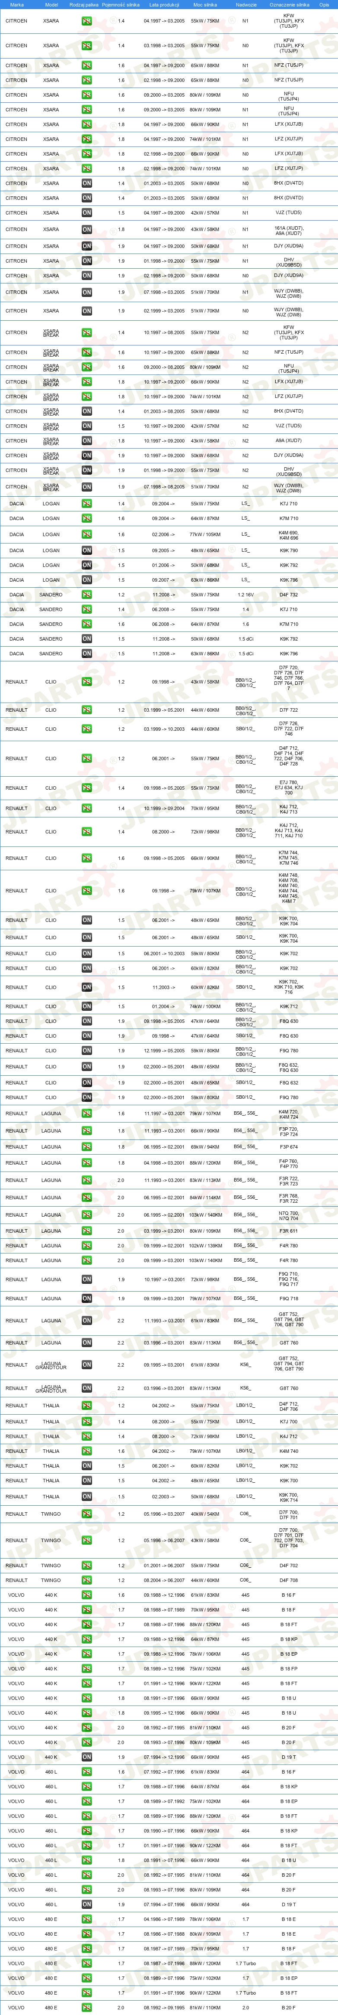Screen dimensions: 338x2015
Task: Click the Moc silnika column header
Action: coord(205,5)
